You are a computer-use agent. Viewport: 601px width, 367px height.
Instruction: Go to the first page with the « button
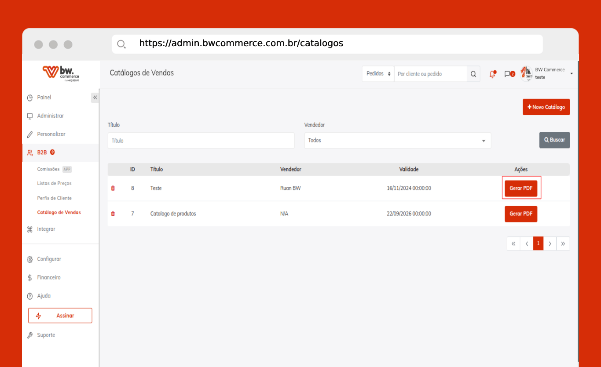pyautogui.click(x=513, y=243)
